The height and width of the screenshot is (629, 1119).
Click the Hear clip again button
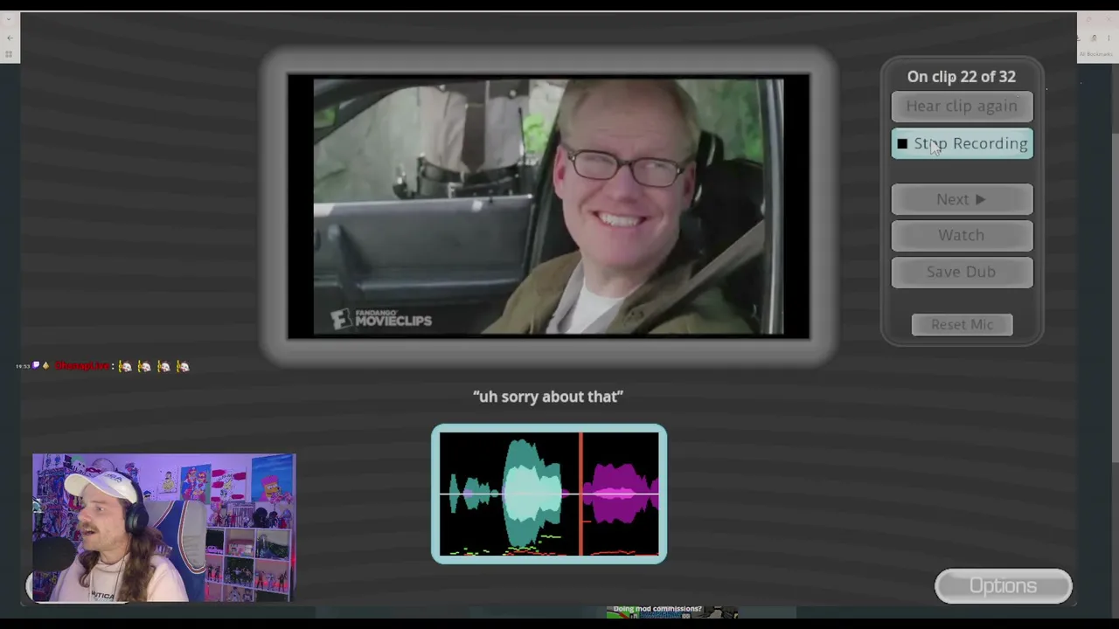click(x=962, y=107)
